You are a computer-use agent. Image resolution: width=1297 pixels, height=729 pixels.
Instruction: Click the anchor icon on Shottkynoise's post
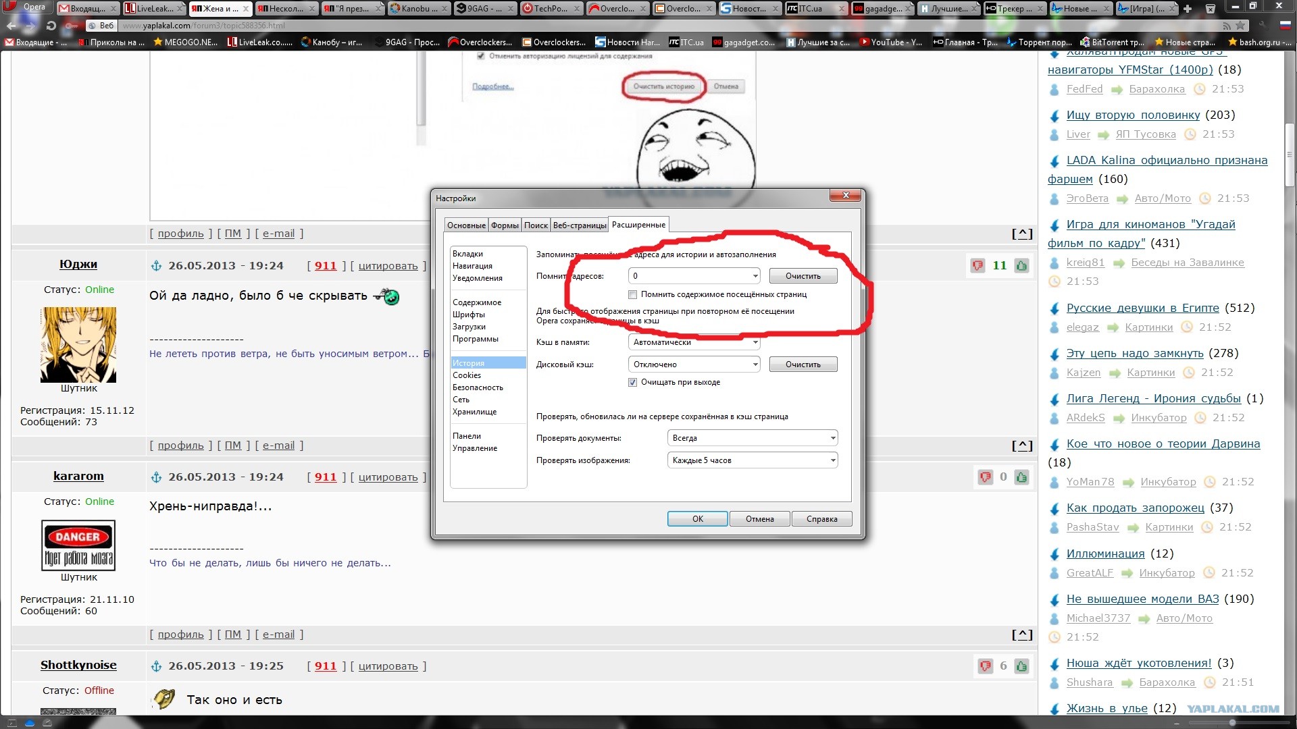(156, 666)
